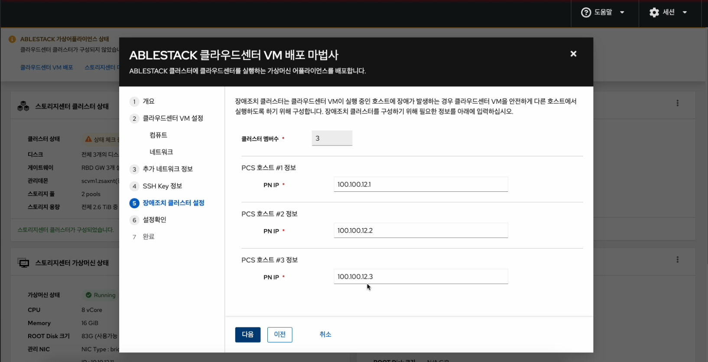Open the storage VM card kebab menu
708x362 pixels.
677,260
